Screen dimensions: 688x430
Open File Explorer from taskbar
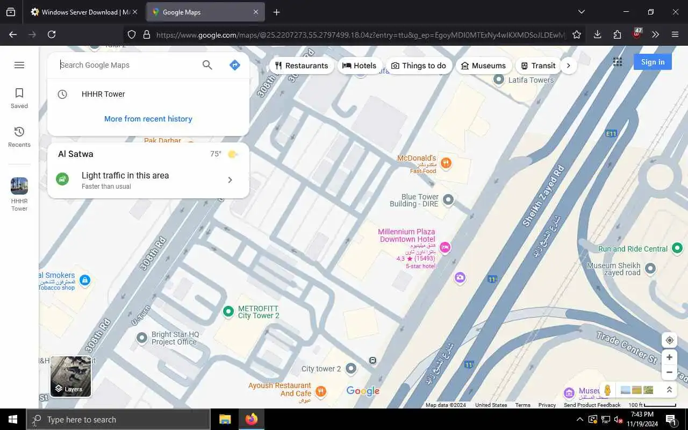pyautogui.click(x=225, y=419)
